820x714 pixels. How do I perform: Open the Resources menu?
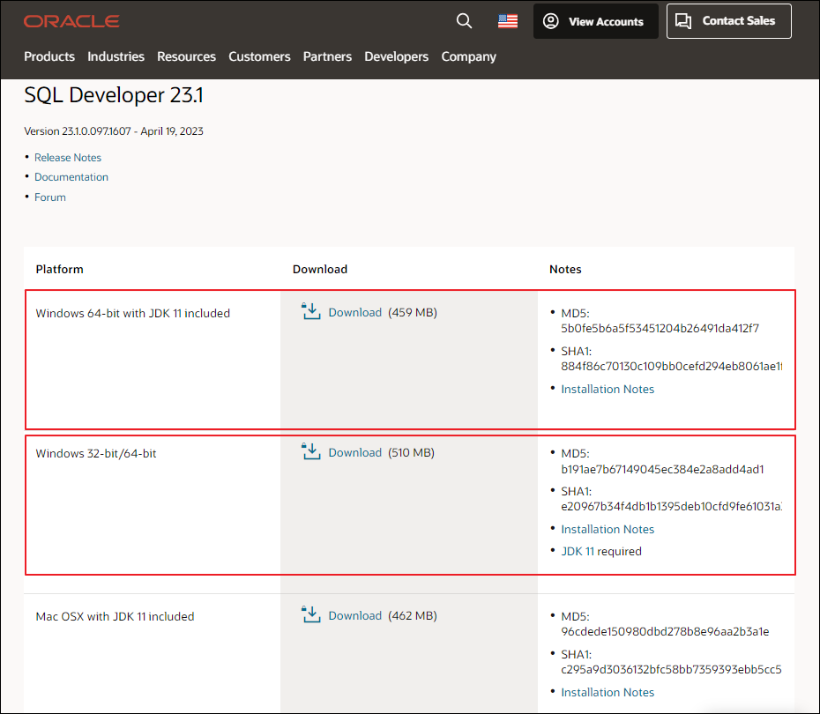[x=186, y=56]
